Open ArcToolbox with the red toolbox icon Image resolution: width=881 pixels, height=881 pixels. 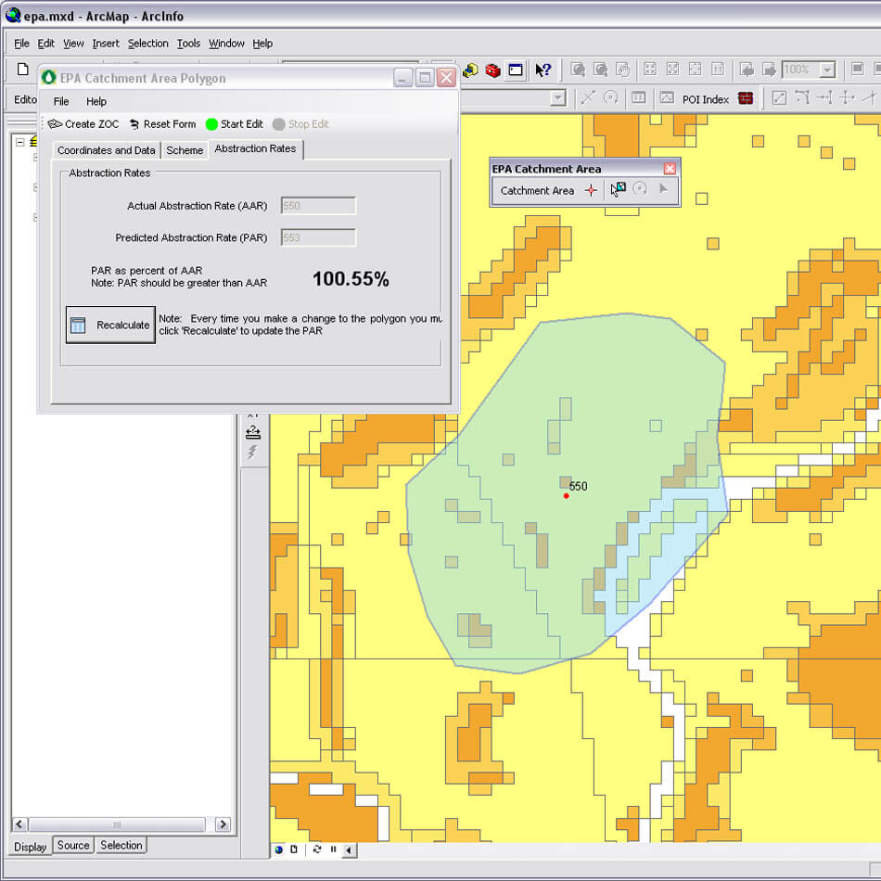492,70
